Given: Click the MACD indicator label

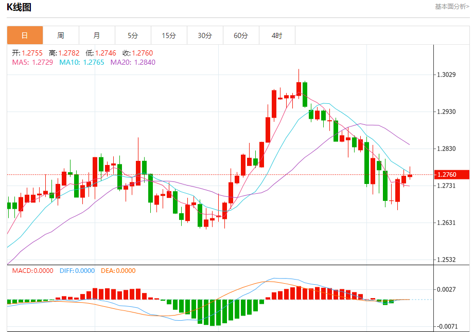Looking at the screenshot, I should point(32,271).
